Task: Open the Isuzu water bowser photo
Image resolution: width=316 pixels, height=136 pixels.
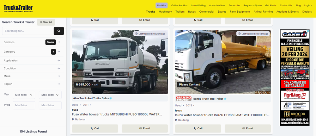Action: [x=223, y=62]
